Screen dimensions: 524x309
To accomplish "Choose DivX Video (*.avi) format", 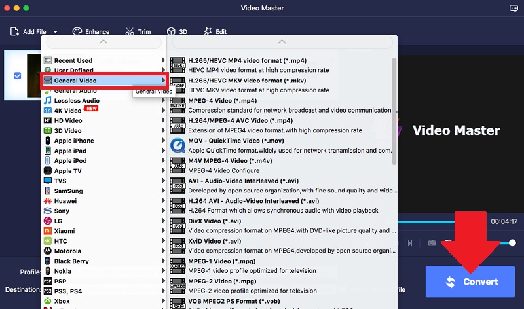I will click(x=283, y=225).
